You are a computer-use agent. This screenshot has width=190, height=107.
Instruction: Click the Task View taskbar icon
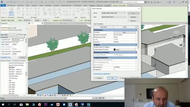[x=15, y=104]
